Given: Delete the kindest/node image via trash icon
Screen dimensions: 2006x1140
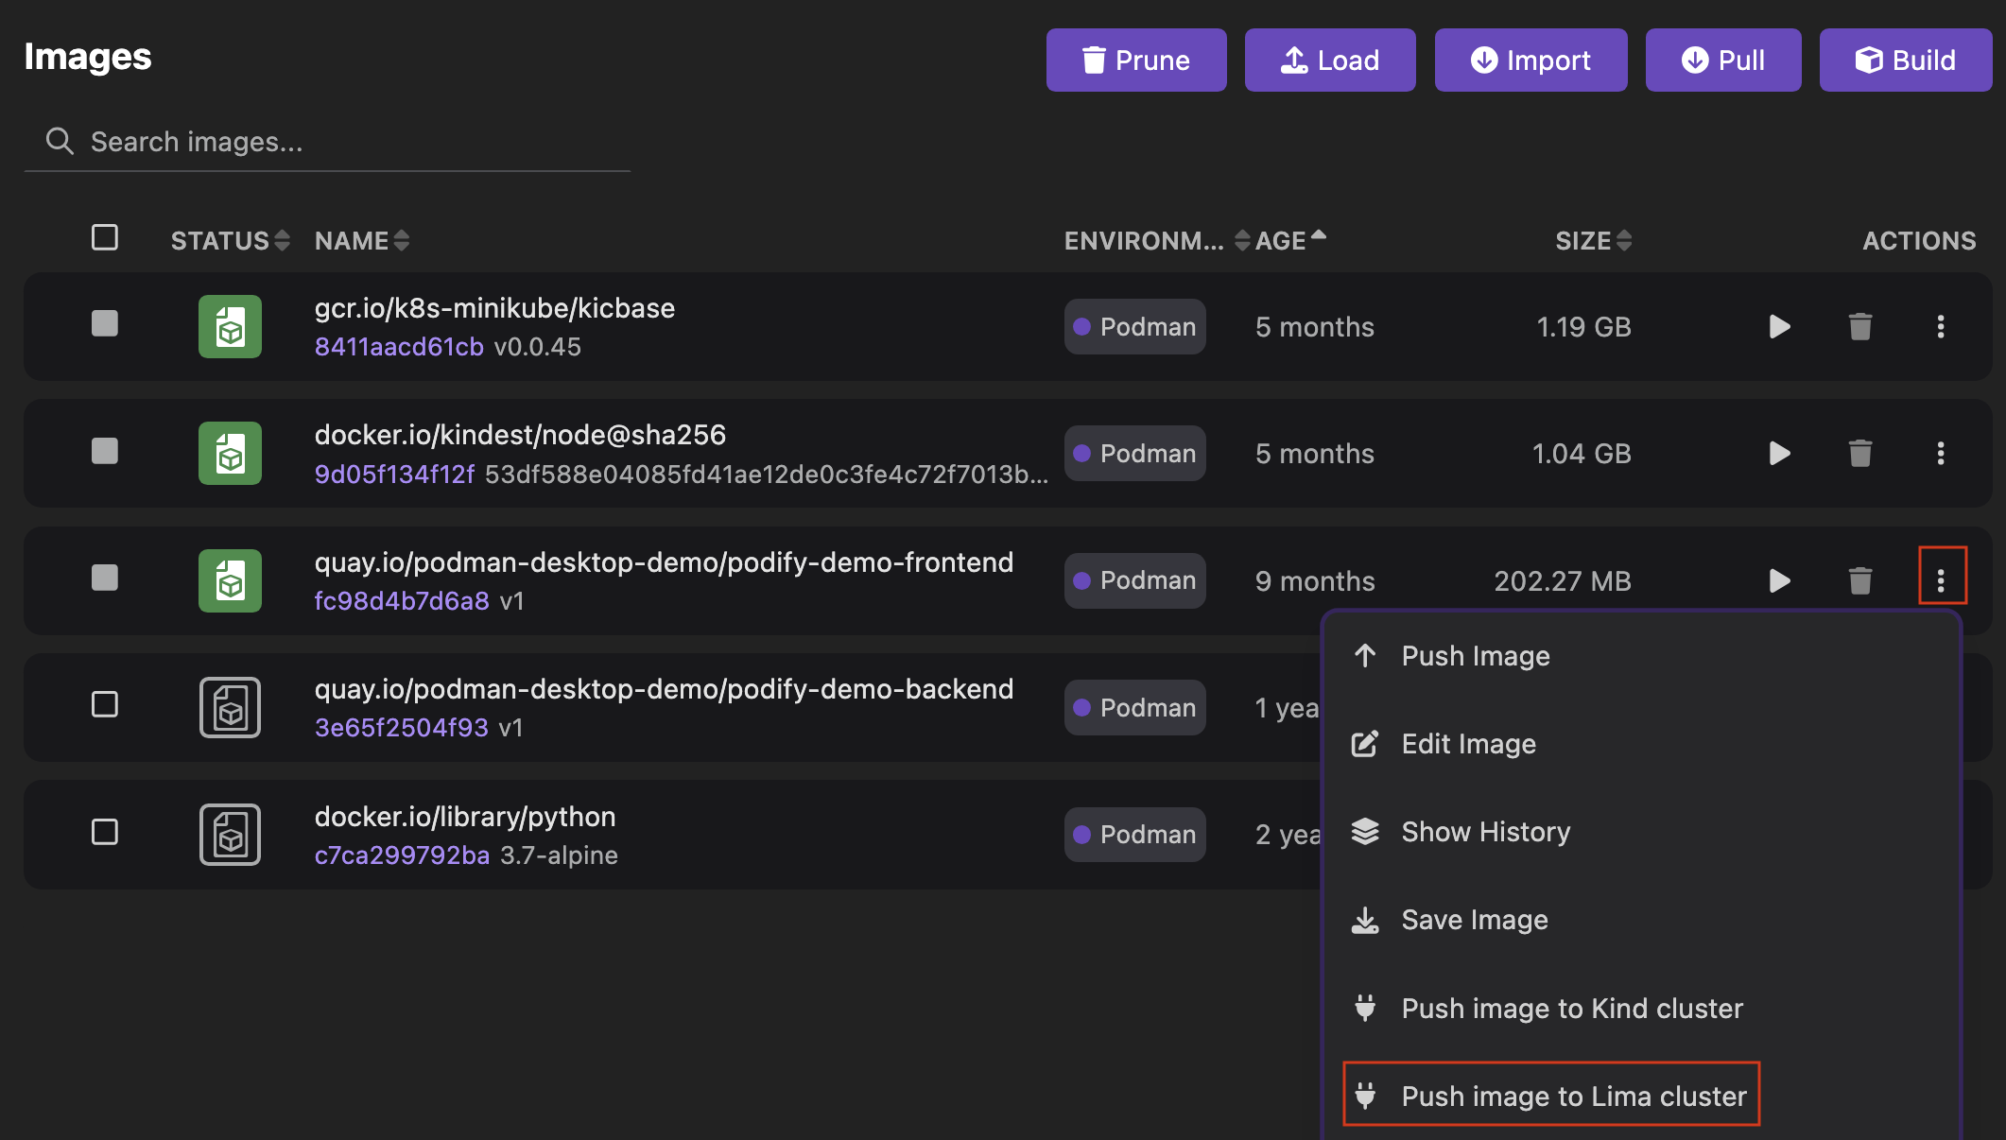Looking at the screenshot, I should point(1859,454).
